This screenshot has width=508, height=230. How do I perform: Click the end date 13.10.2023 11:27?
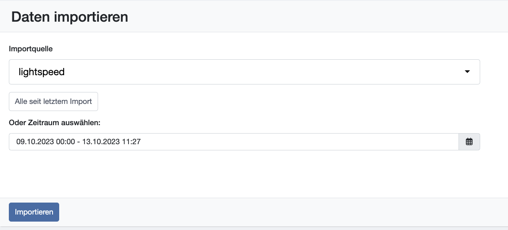tap(111, 142)
